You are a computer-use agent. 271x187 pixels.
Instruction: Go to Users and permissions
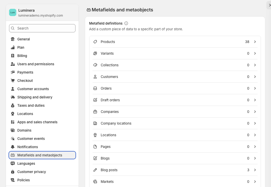36,64
